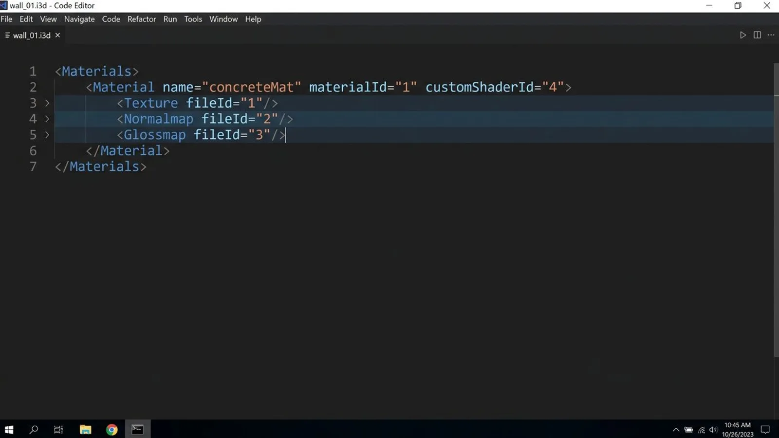Click the "concreteMat" name value
Image resolution: width=779 pixels, height=438 pixels.
[252, 87]
